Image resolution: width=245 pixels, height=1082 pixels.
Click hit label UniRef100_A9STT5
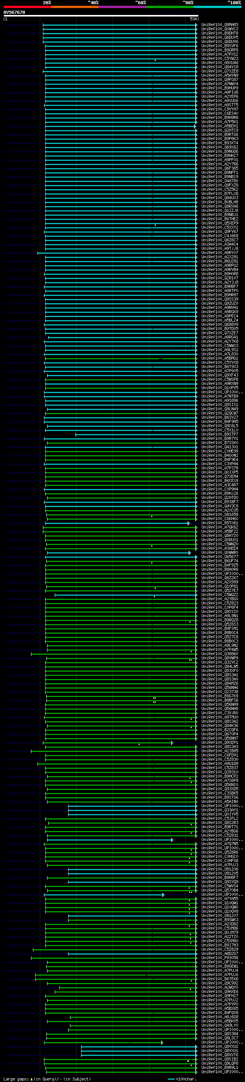pyautogui.click(x=220, y=105)
